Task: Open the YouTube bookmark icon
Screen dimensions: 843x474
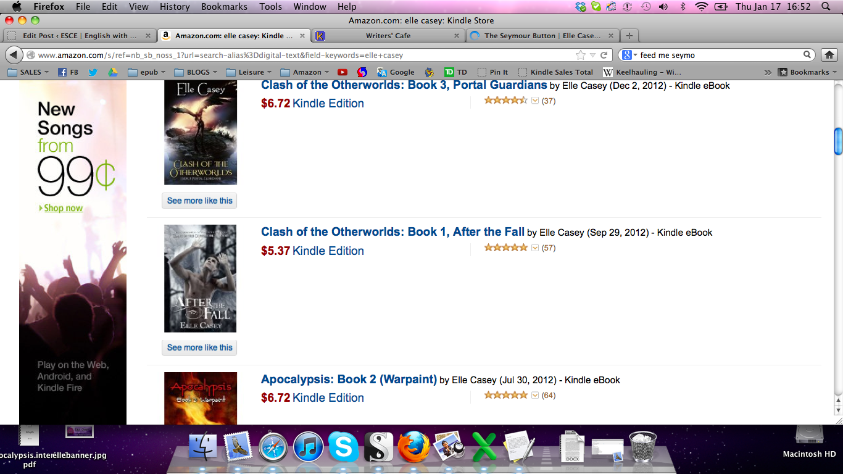Action: pyautogui.click(x=343, y=72)
